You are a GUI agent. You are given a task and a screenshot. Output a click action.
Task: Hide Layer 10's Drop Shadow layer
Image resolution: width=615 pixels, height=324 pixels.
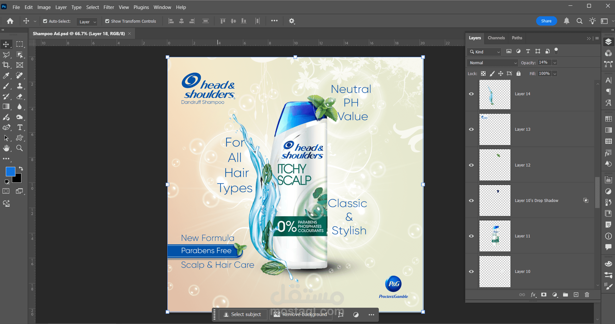pyautogui.click(x=471, y=201)
